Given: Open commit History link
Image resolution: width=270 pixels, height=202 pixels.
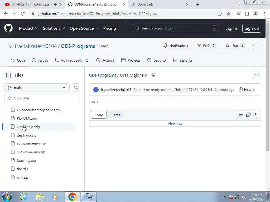Looking at the screenshot, I should click(x=247, y=89).
